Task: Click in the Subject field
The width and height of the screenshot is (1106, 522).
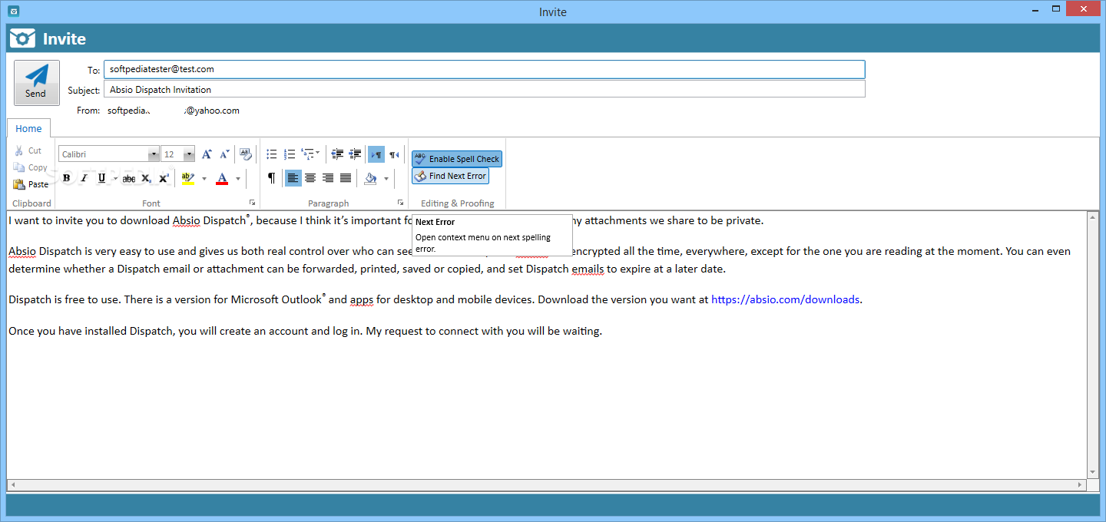Action: point(484,90)
